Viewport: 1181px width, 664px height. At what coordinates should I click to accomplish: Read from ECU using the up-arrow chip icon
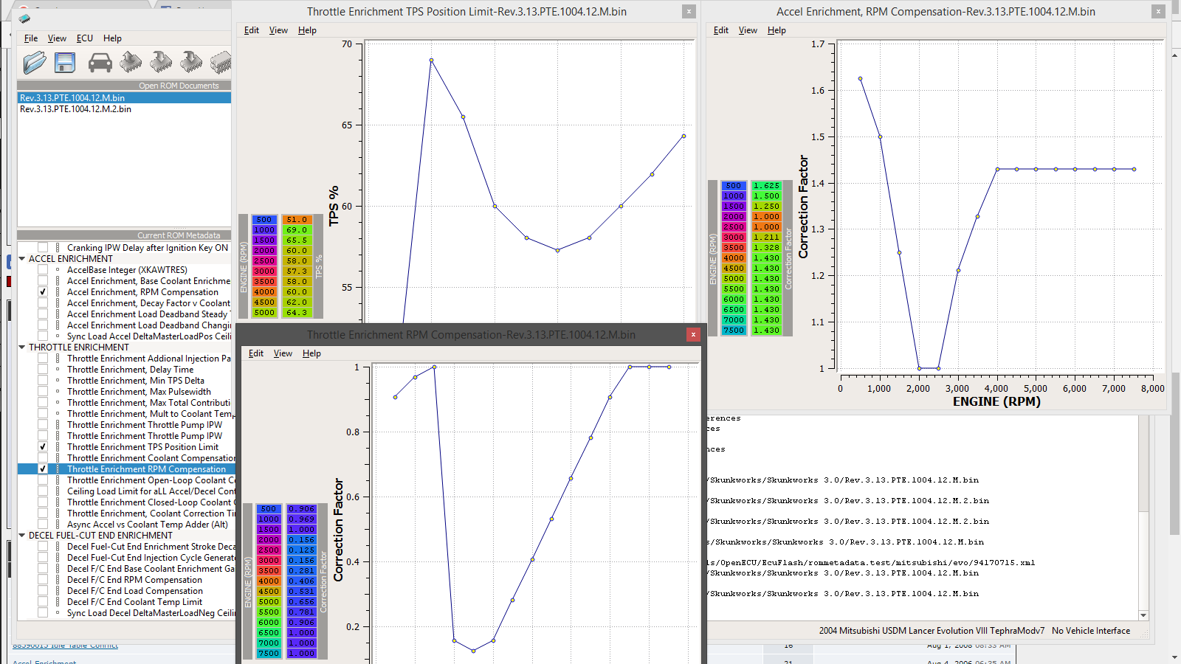coord(131,62)
